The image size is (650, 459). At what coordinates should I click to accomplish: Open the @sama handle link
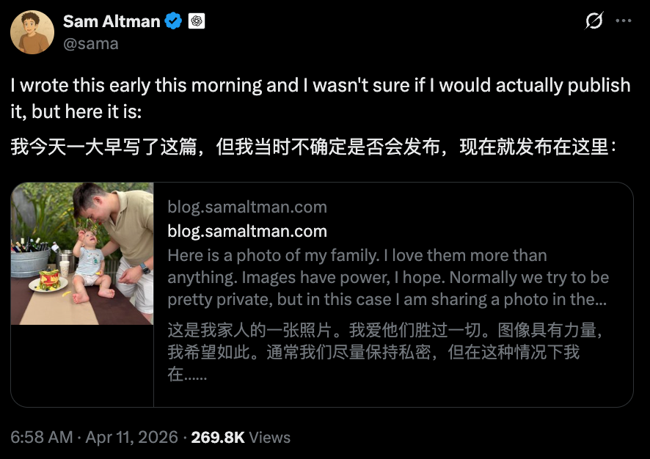coord(90,43)
